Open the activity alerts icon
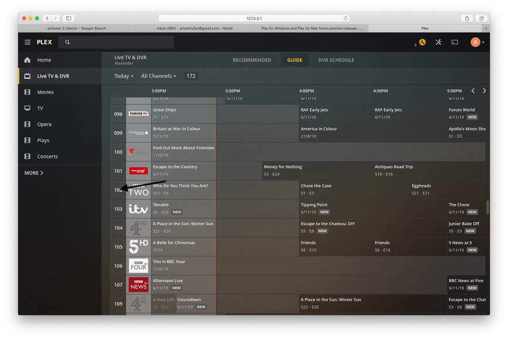Image resolution: width=508 pixels, height=339 pixels. point(422,42)
